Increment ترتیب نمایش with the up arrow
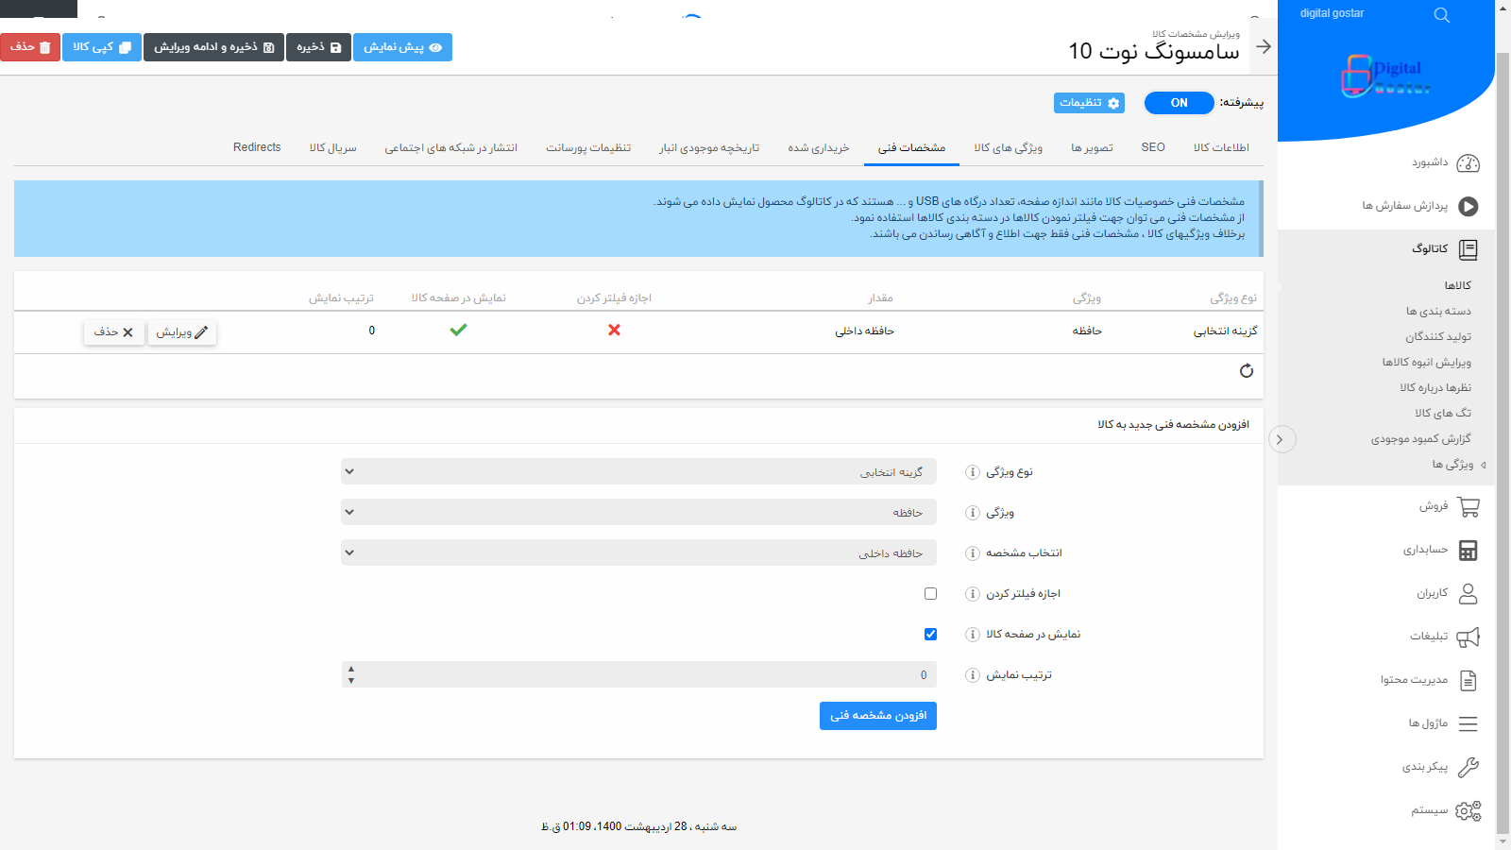The height and width of the screenshot is (850, 1511). pos(351,670)
